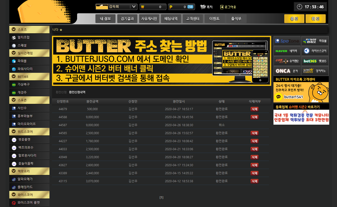This screenshot has height=207, width=337.
Task: Switch to the 환전신청 tab
Action: point(61,92)
